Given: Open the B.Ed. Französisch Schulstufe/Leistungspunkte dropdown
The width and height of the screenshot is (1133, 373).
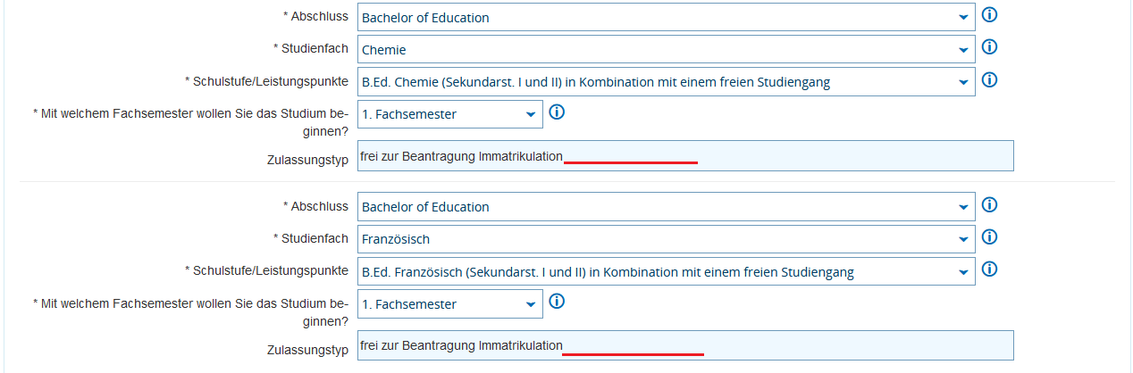Looking at the screenshot, I should tap(666, 271).
